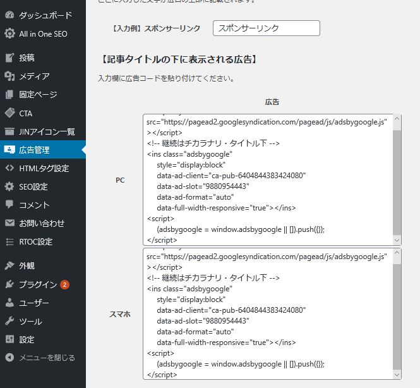This screenshot has height=388, width=420.
Task: Click the envelope icon for お問い合わせ
Action: 9,223
